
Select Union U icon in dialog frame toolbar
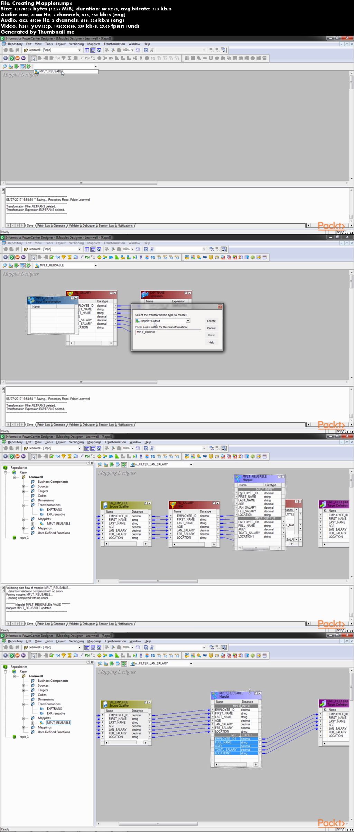pos(211,257)
